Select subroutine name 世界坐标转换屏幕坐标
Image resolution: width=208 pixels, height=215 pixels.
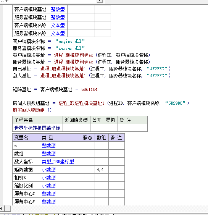click(37, 128)
